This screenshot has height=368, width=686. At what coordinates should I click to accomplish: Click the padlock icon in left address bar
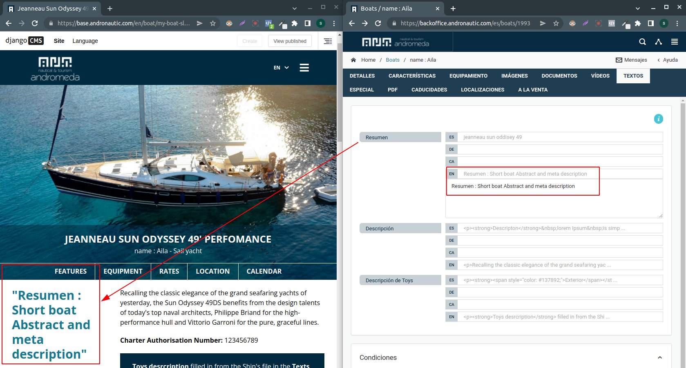pyautogui.click(x=51, y=23)
